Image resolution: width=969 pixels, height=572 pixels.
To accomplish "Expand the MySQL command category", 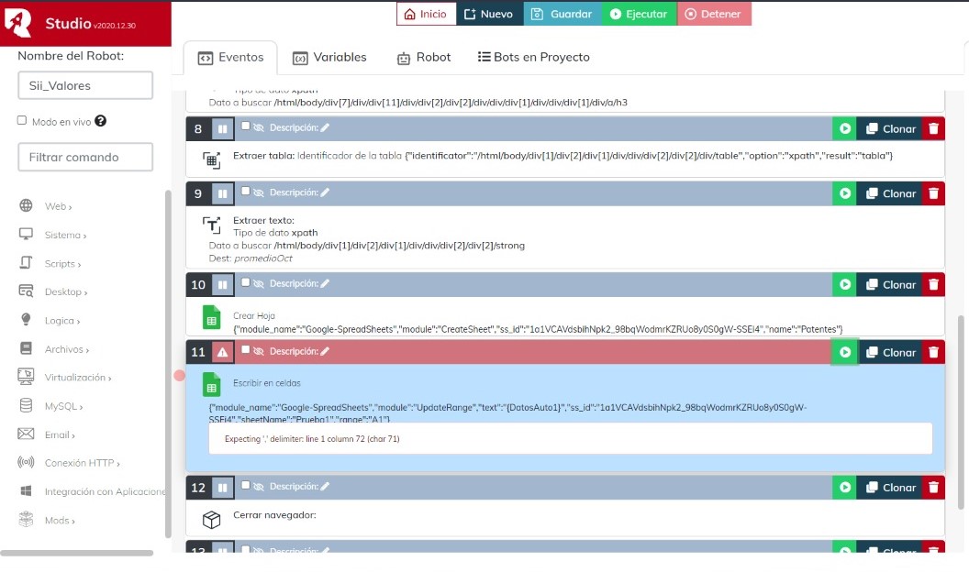I will (x=63, y=406).
